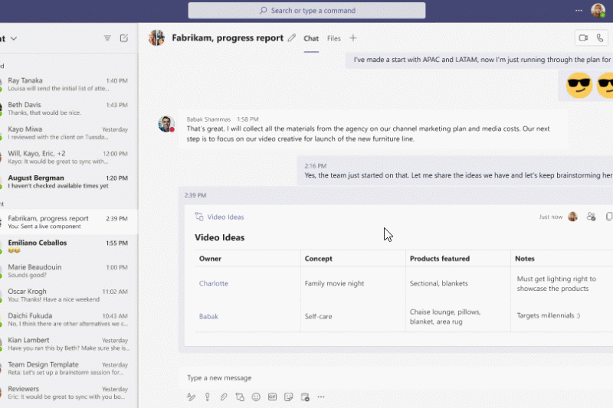Screen dimensions: 613x408
Task: Start a new chat with compose icon
Action: tap(124, 38)
